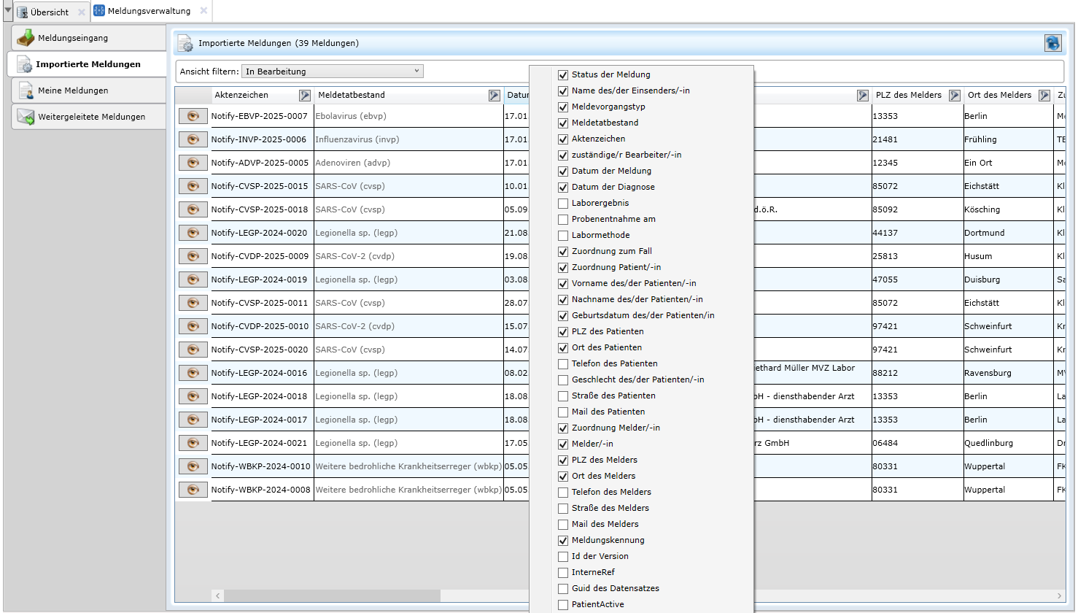
Task: Open eye icon for Notify-WBKP-2024-0008 row
Action: [193, 490]
